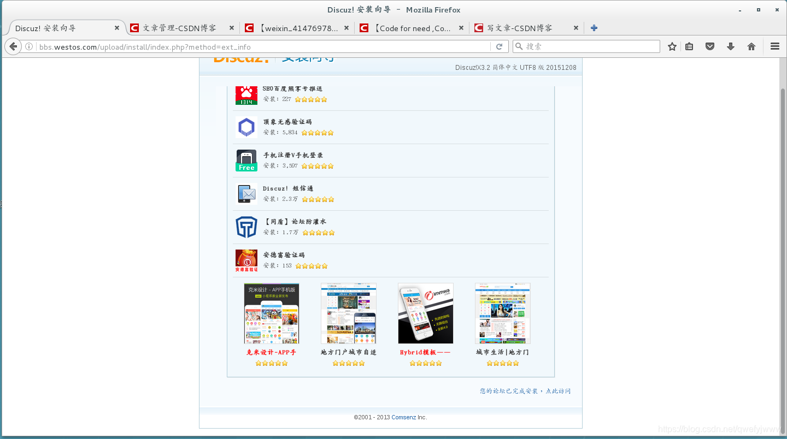Switch to the 文章管理-CSDN博客 tab

tap(181, 28)
